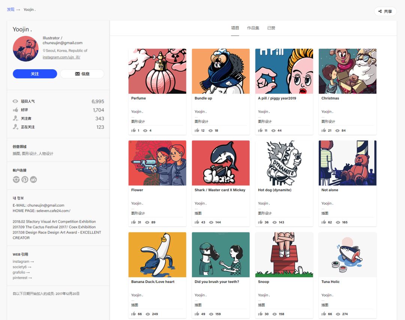
Task: Open the Society6 account connection icon
Action: pos(33,180)
